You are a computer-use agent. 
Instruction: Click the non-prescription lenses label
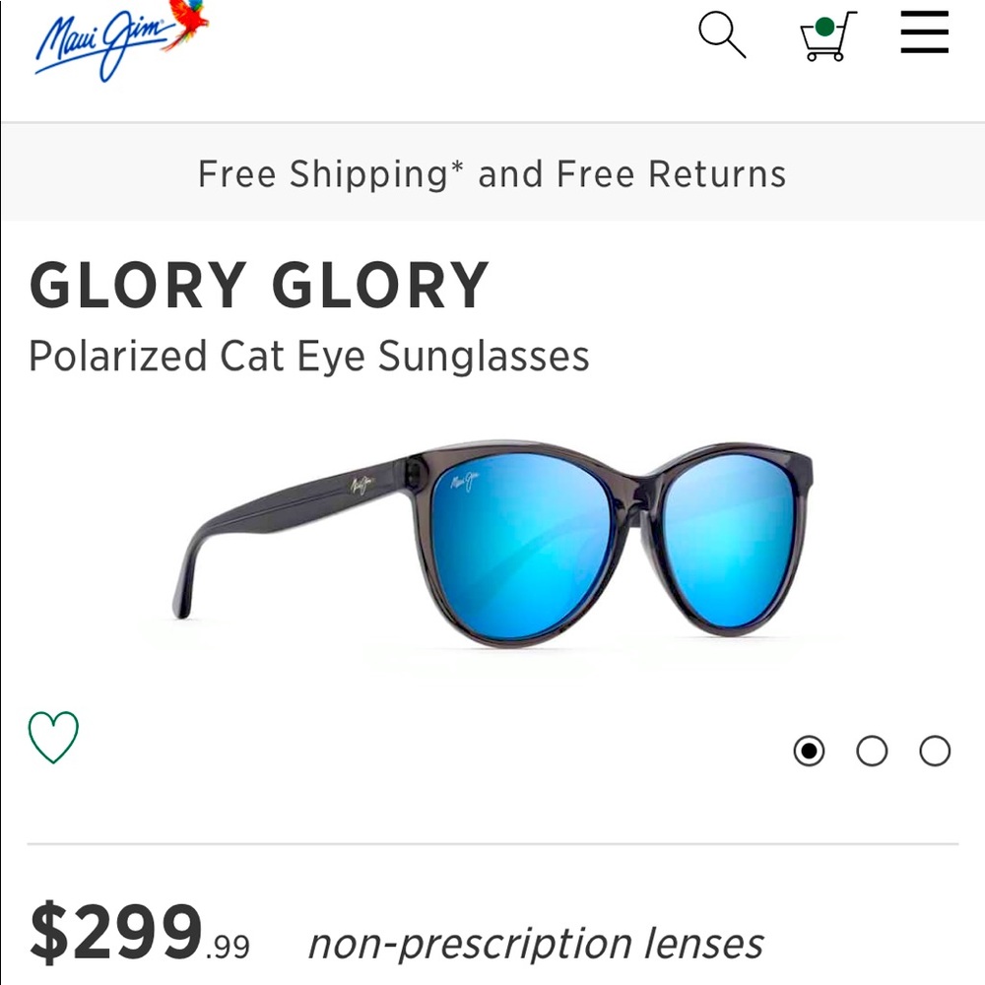[535, 942]
